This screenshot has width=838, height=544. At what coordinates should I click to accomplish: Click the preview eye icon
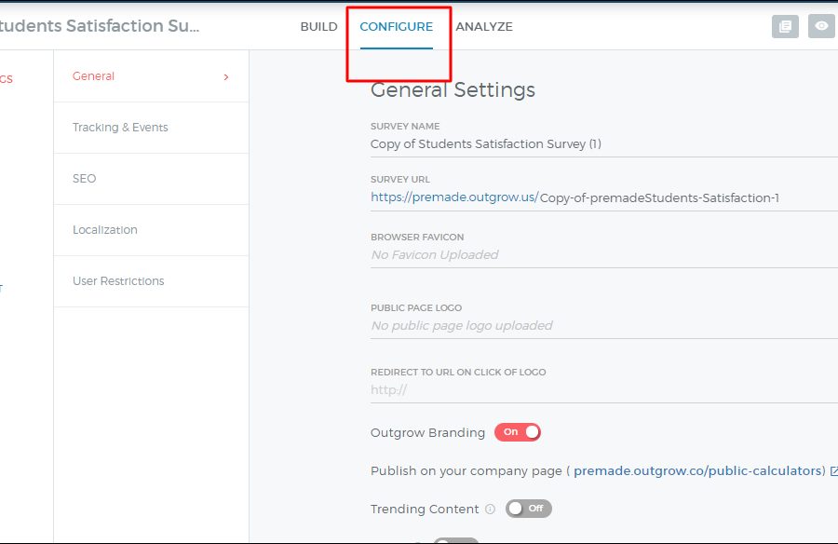(x=820, y=26)
